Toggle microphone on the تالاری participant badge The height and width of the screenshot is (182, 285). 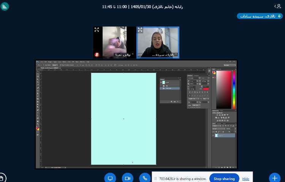coord(279,16)
